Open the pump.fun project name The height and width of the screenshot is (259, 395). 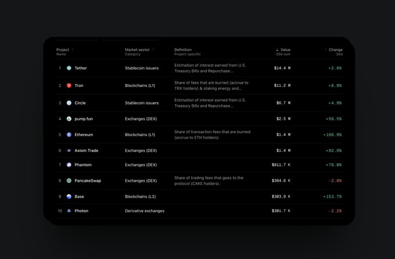coord(84,119)
